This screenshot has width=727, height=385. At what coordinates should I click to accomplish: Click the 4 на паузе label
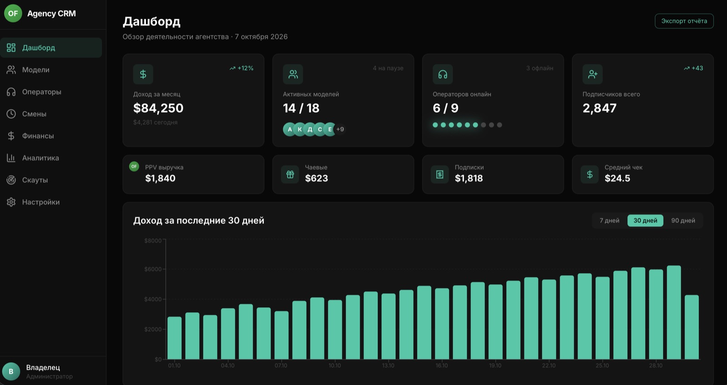388,68
